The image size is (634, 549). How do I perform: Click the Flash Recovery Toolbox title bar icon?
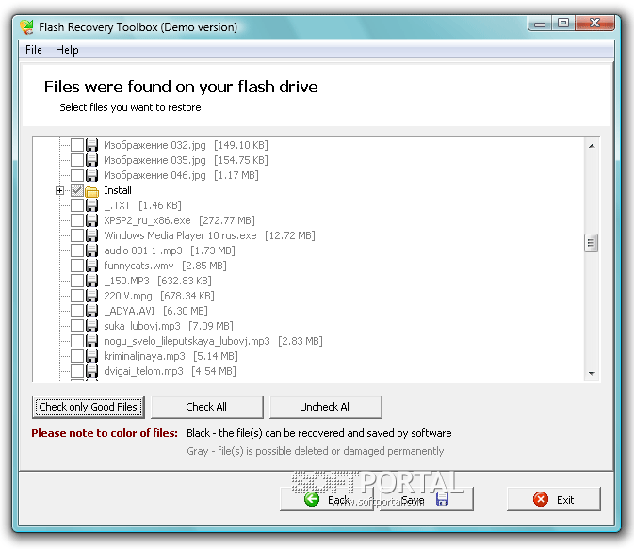point(27,27)
